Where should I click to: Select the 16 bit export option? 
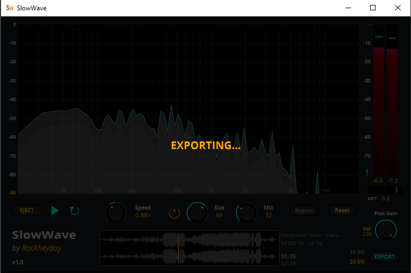click(x=357, y=252)
